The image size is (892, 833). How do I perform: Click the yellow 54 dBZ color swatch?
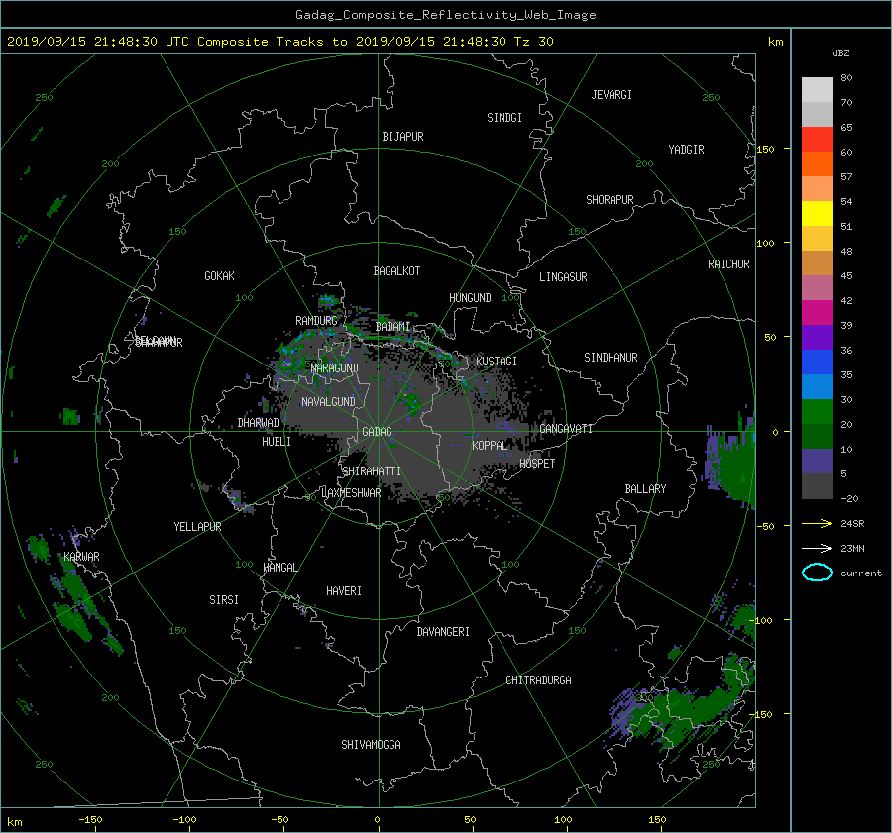tap(817, 213)
